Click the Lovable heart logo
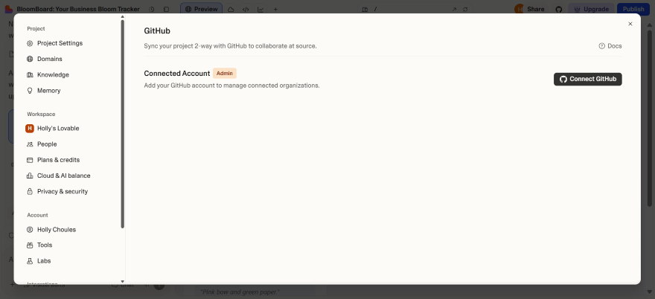Viewport: 655px width, 299px height. pos(8,9)
